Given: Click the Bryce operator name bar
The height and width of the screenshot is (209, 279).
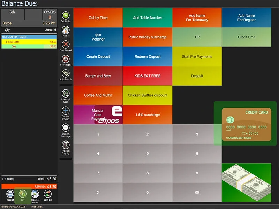Looking at the screenshot, I should pos(29,23).
